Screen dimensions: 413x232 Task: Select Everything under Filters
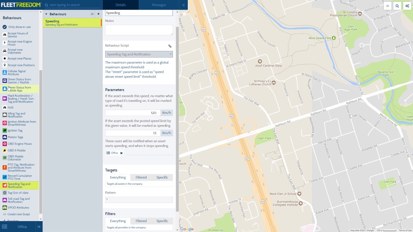(118, 221)
